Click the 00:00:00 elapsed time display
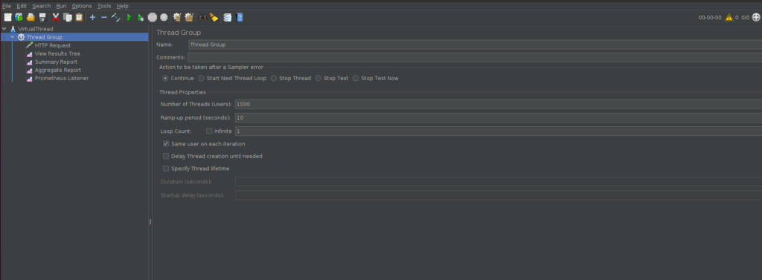 point(710,18)
